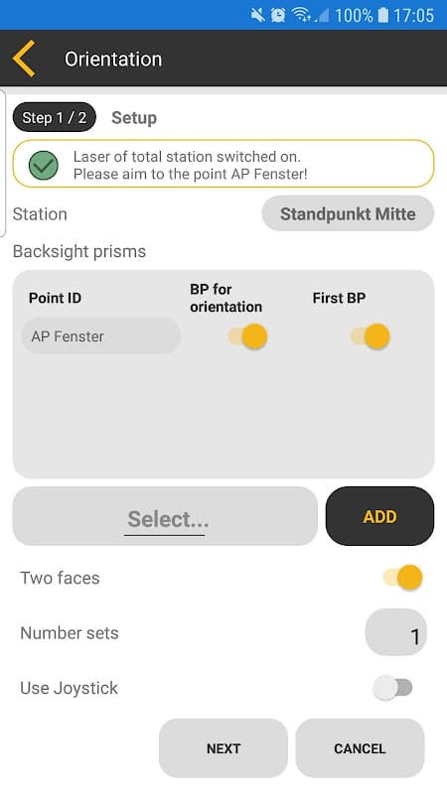Tap the alarm clock status icon

pos(278,15)
